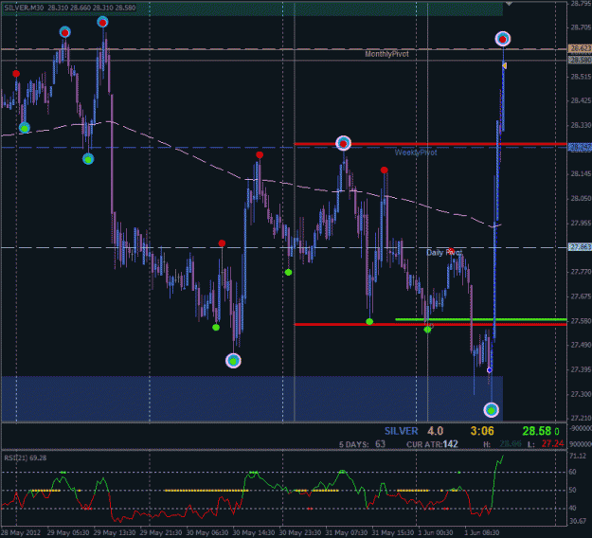Image resolution: width=592 pixels, height=538 pixels.
Task: Click red dot atop the 31 May 15:30 spike
Action: pyautogui.click(x=384, y=170)
